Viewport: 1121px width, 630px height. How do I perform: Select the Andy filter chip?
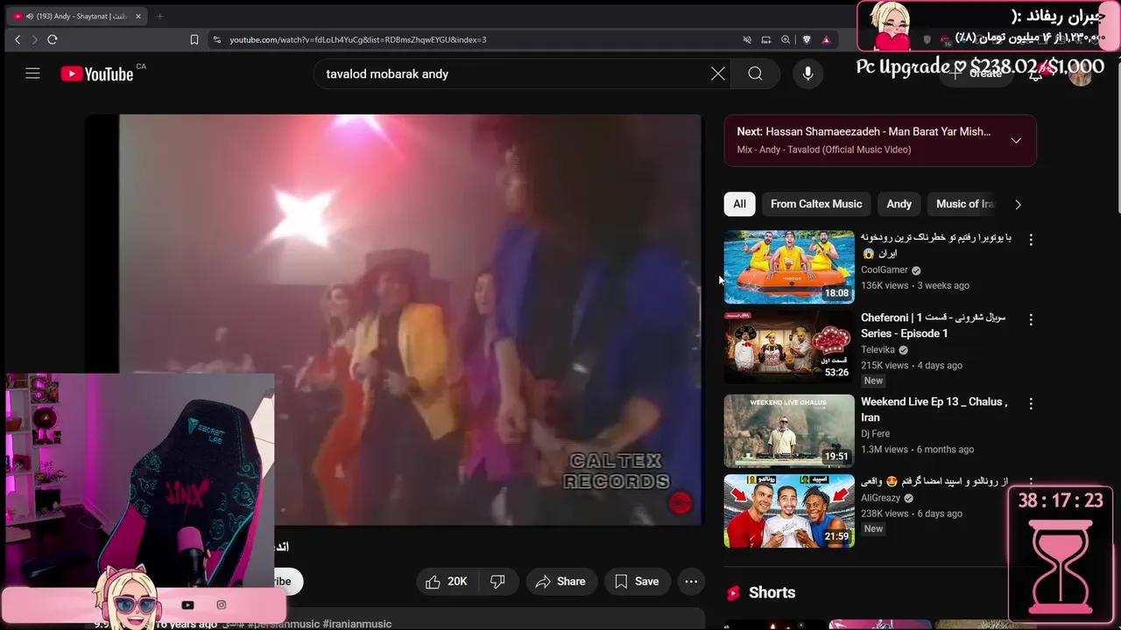coord(899,204)
